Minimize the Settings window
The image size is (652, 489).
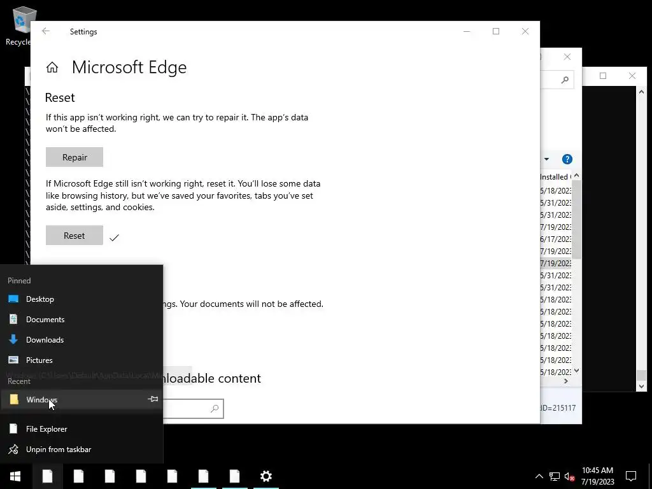click(467, 31)
